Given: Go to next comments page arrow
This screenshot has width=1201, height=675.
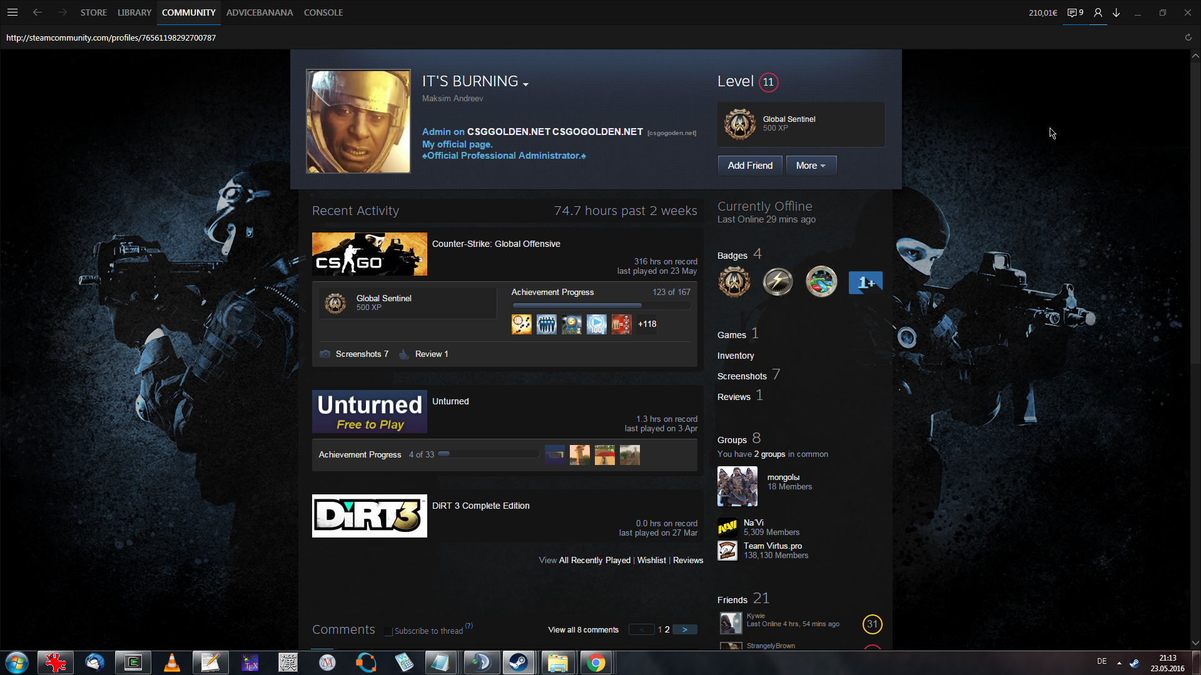Looking at the screenshot, I should pyautogui.click(x=685, y=629).
